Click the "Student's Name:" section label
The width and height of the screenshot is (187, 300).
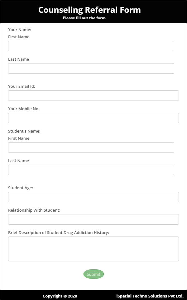click(x=24, y=131)
